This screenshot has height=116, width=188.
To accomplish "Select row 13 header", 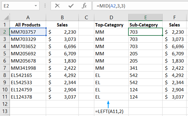I will click(x=5, y=111).
